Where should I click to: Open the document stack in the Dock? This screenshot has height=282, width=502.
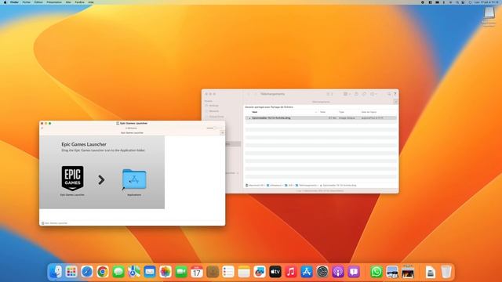(x=431, y=272)
